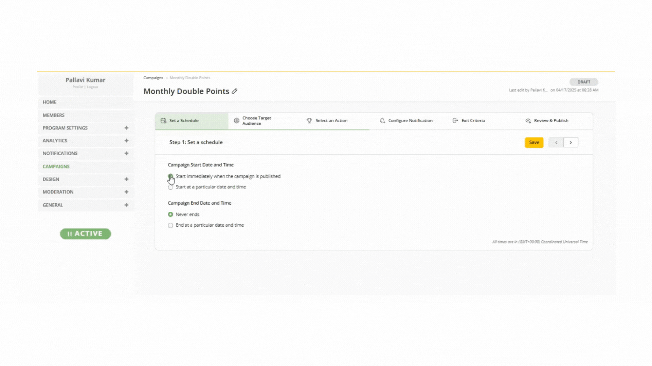The image size is (652, 366).
Task: Choose End at a particular date and time
Action: pos(170,225)
